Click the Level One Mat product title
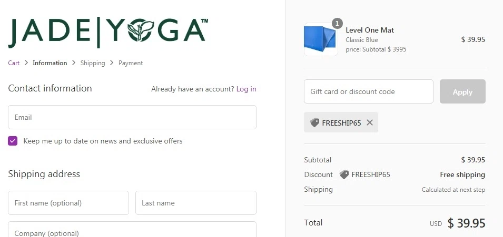Viewport: 503px width, 237px height. pyautogui.click(x=370, y=30)
